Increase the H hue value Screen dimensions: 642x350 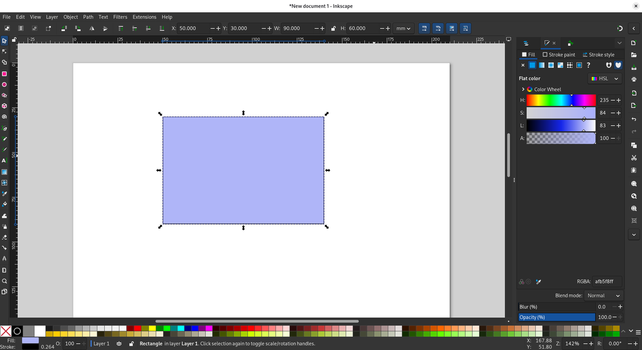pos(619,100)
